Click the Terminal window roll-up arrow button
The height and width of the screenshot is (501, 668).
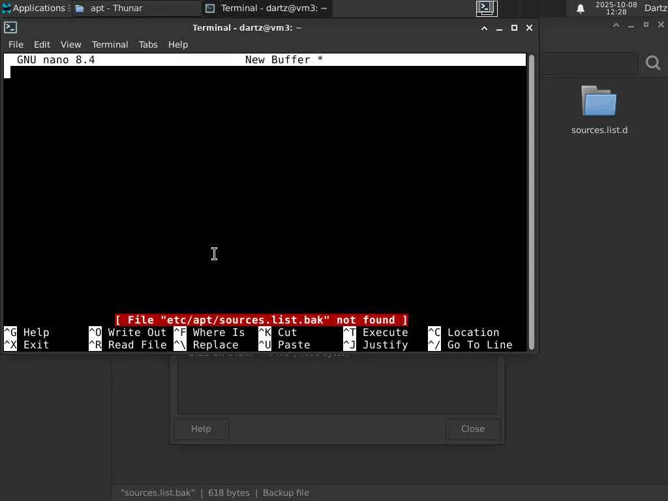click(x=485, y=27)
